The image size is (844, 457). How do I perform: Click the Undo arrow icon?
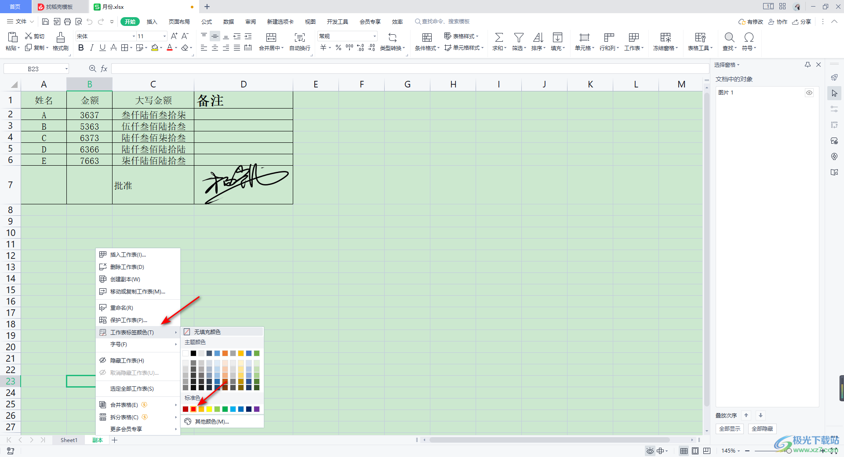click(90, 22)
